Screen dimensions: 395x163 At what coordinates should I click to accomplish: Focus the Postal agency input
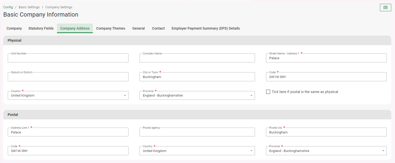(197, 132)
